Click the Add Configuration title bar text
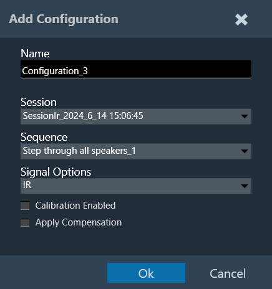272x289 pixels. coord(64,19)
